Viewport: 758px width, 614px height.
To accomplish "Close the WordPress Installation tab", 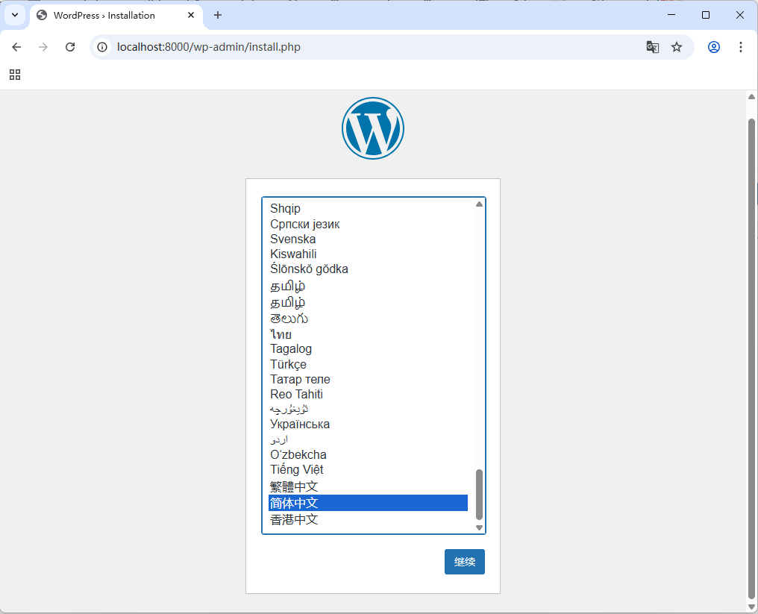I will click(x=191, y=15).
